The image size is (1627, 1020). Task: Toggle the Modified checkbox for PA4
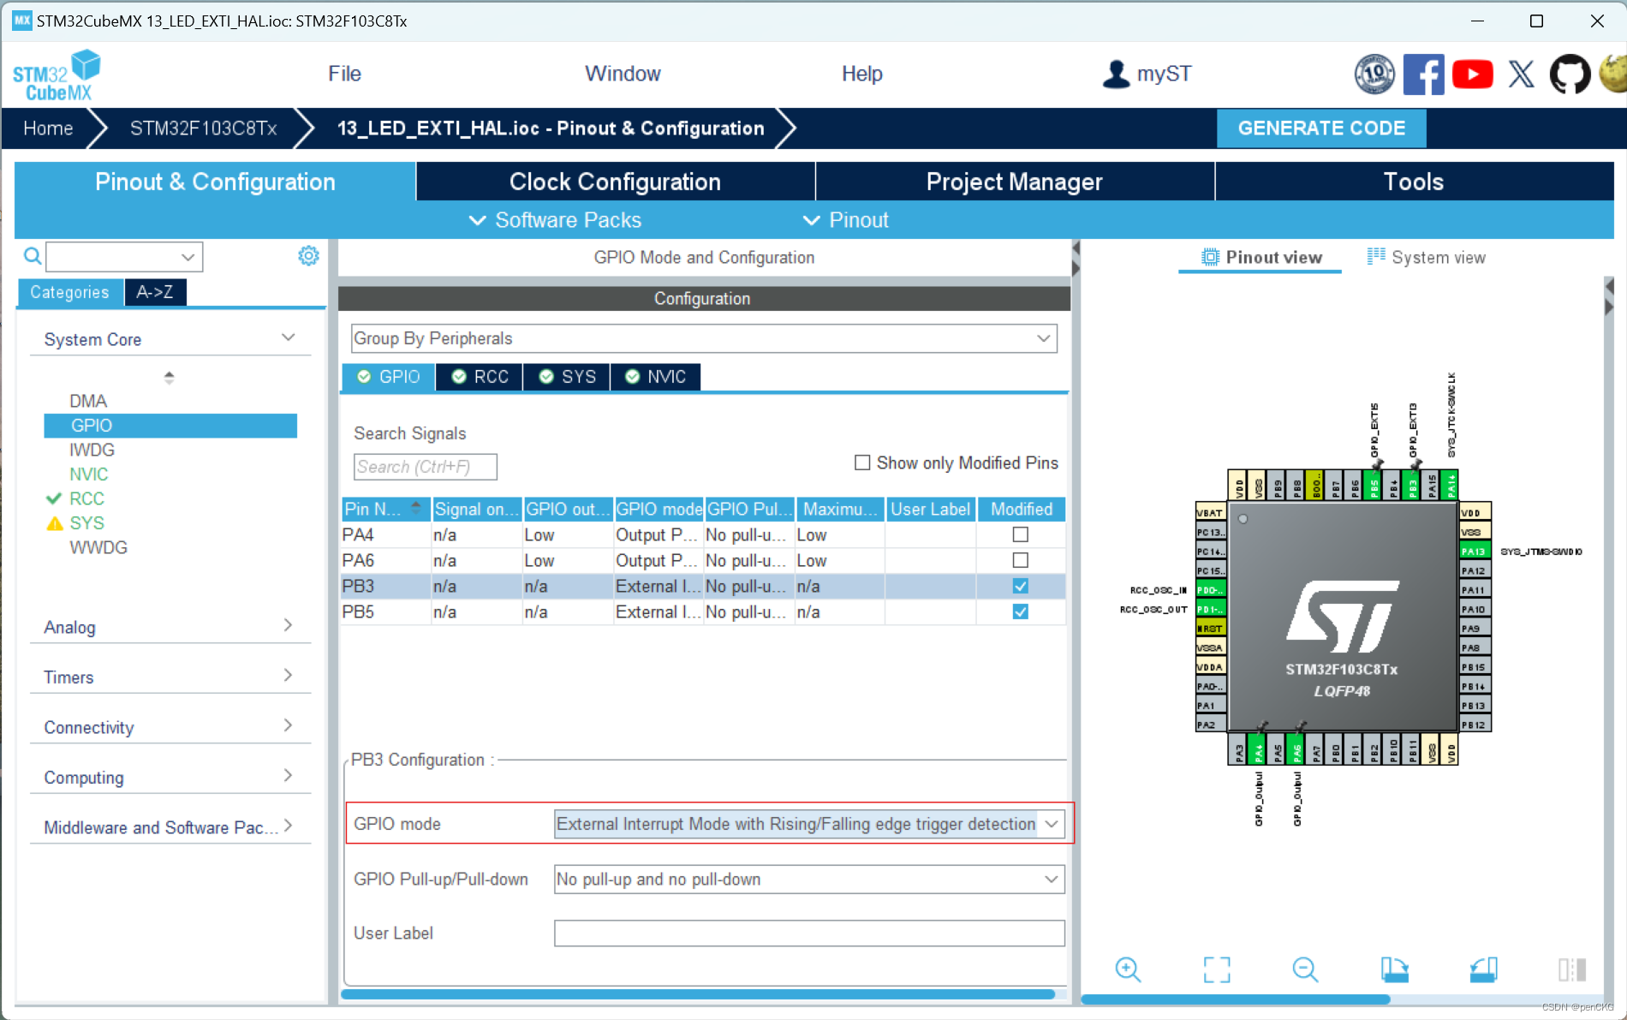click(1020, 534)
